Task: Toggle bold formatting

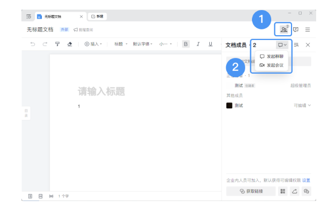Action: (x=186, y=44)
